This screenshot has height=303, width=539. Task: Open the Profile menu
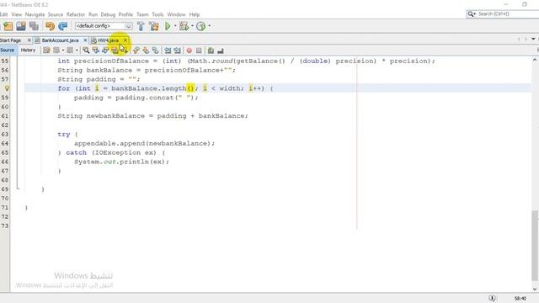click(125, 14)
